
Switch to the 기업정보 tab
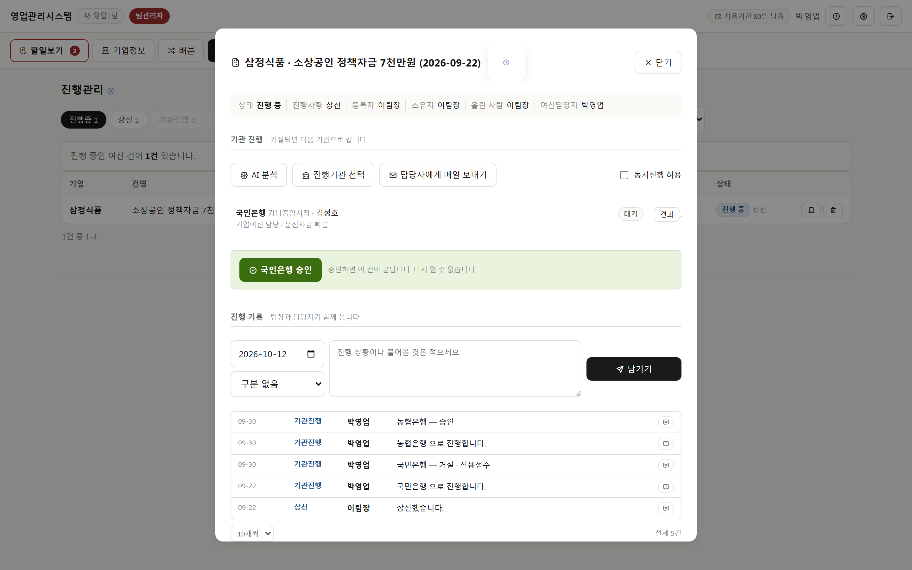[x=123, y=51]
